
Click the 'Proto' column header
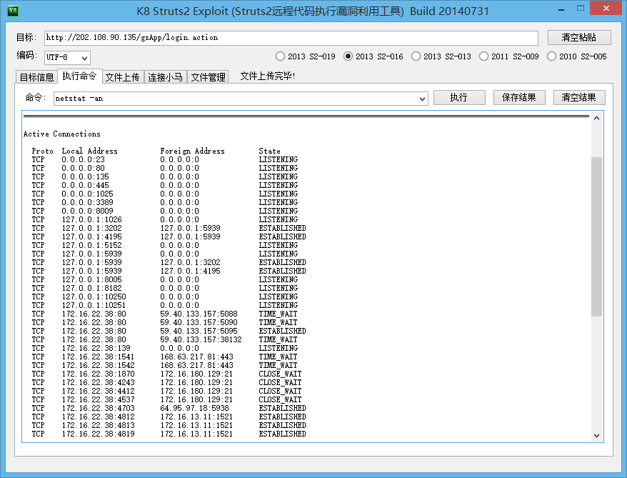tap(42, 151)
